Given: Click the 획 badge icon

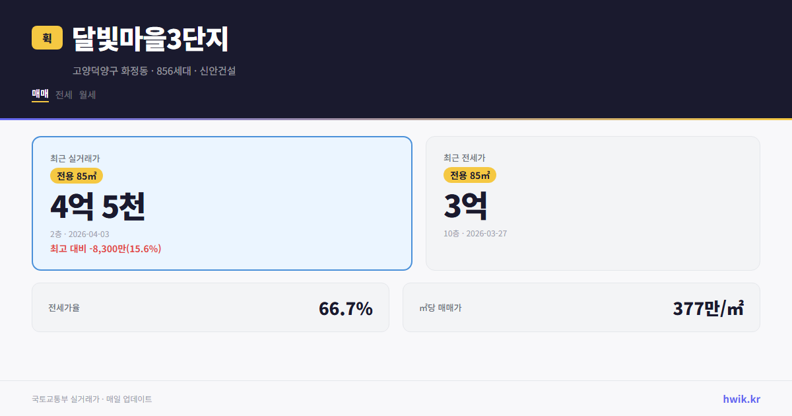Looking at the screenshot, I should click(x=46, y=38).
